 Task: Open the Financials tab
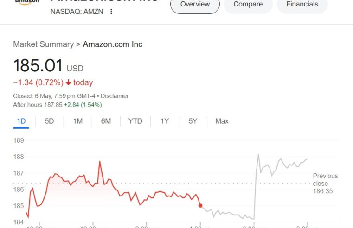302,5
